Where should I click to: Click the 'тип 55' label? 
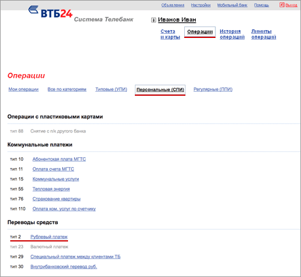(17, 189)
